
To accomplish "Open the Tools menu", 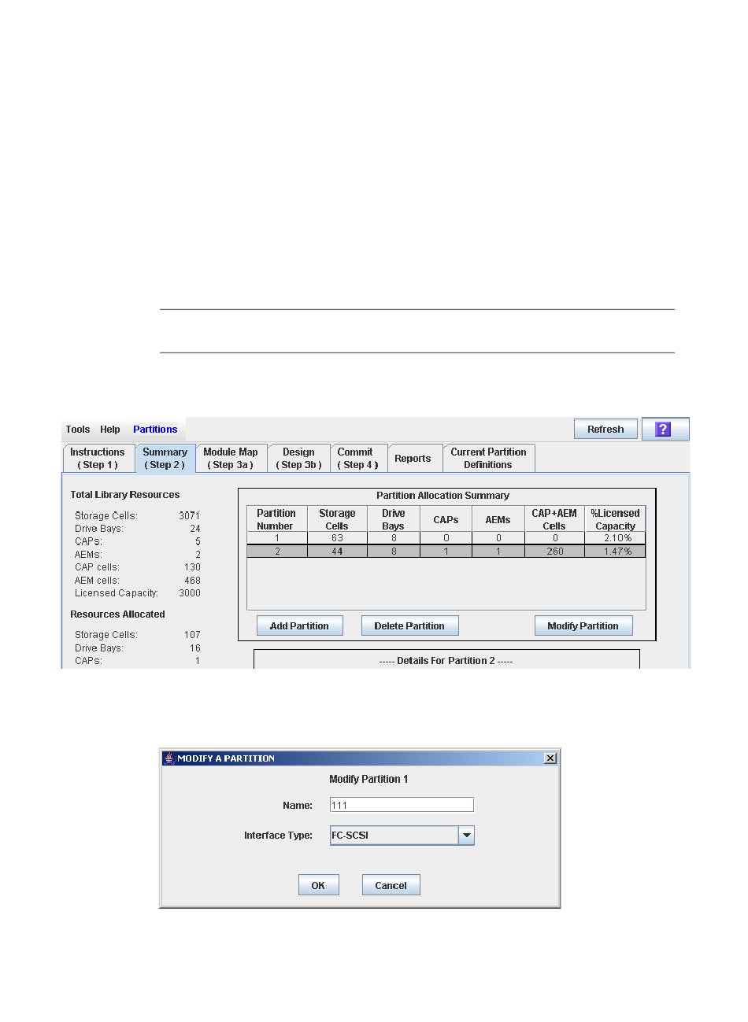I will (x=78, y=430).
